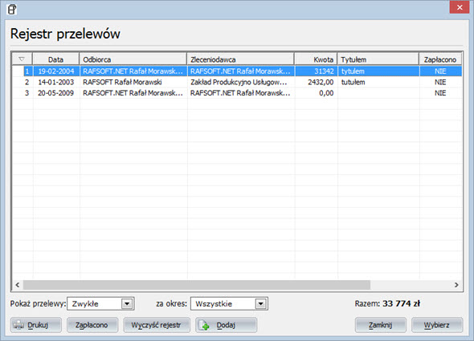Click Zakład Produkcyjno Usługow... cell

click(241, 82)
